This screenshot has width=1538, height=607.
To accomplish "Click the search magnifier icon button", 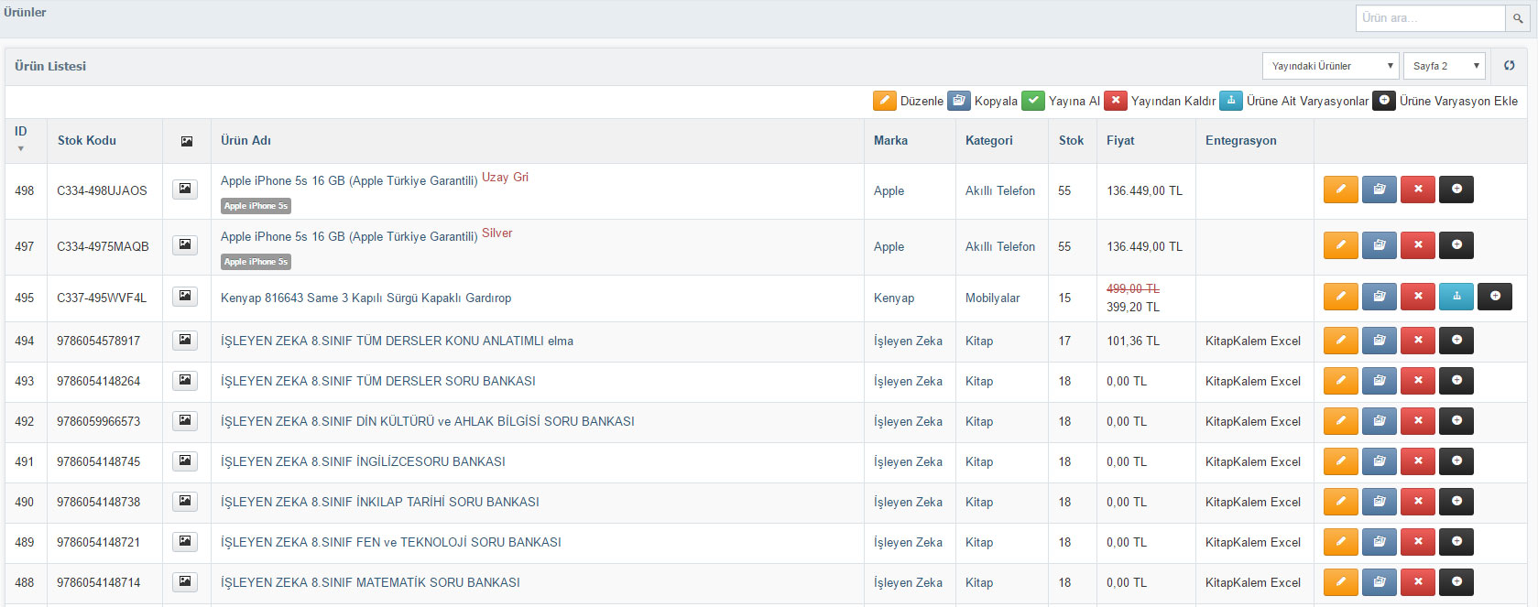I will [x=1518, y=18].
